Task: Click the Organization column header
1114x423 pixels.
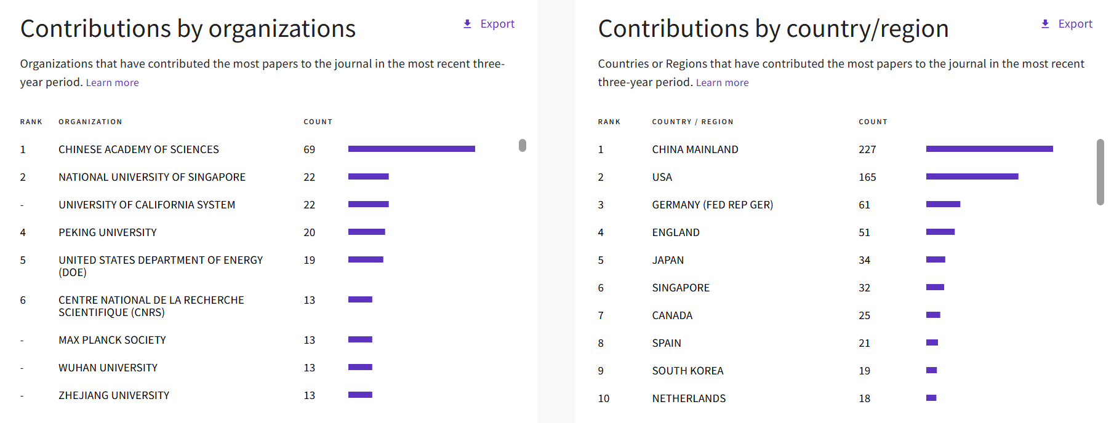Action: (x=90, y=122)
